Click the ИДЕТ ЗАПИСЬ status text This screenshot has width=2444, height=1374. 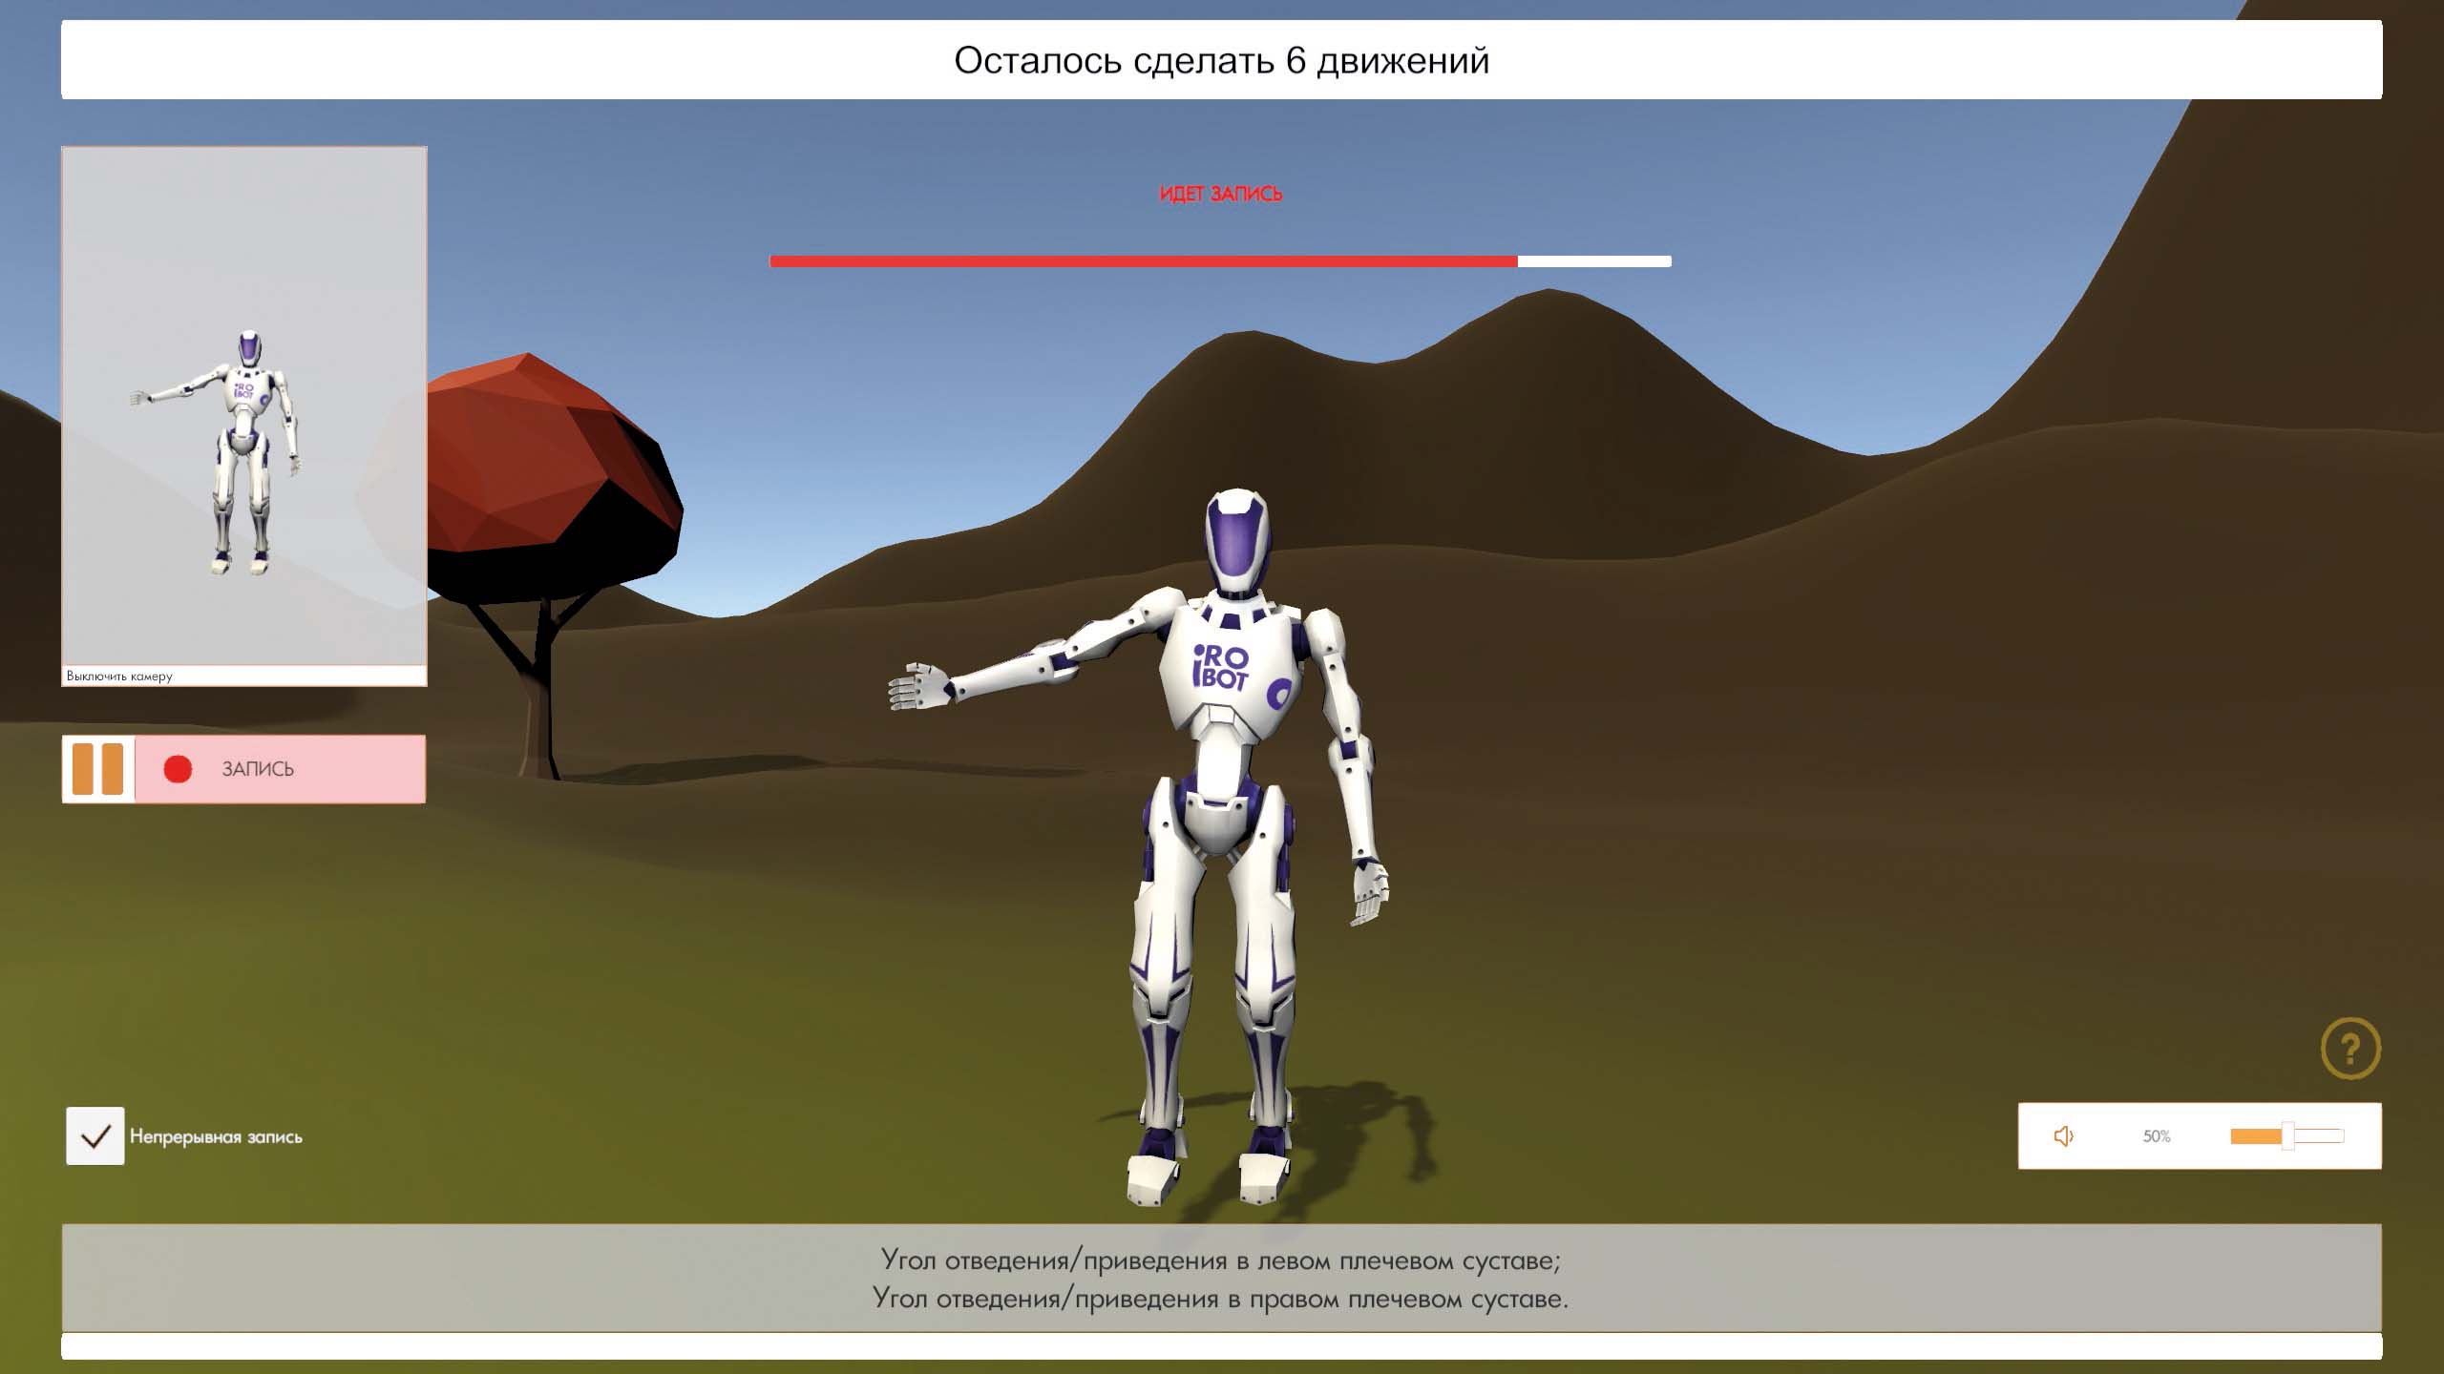(x=1220, y=194)
